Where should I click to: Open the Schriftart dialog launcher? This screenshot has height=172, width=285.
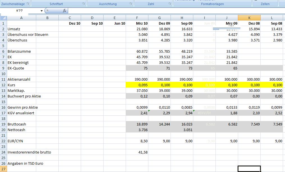(84, 4)
